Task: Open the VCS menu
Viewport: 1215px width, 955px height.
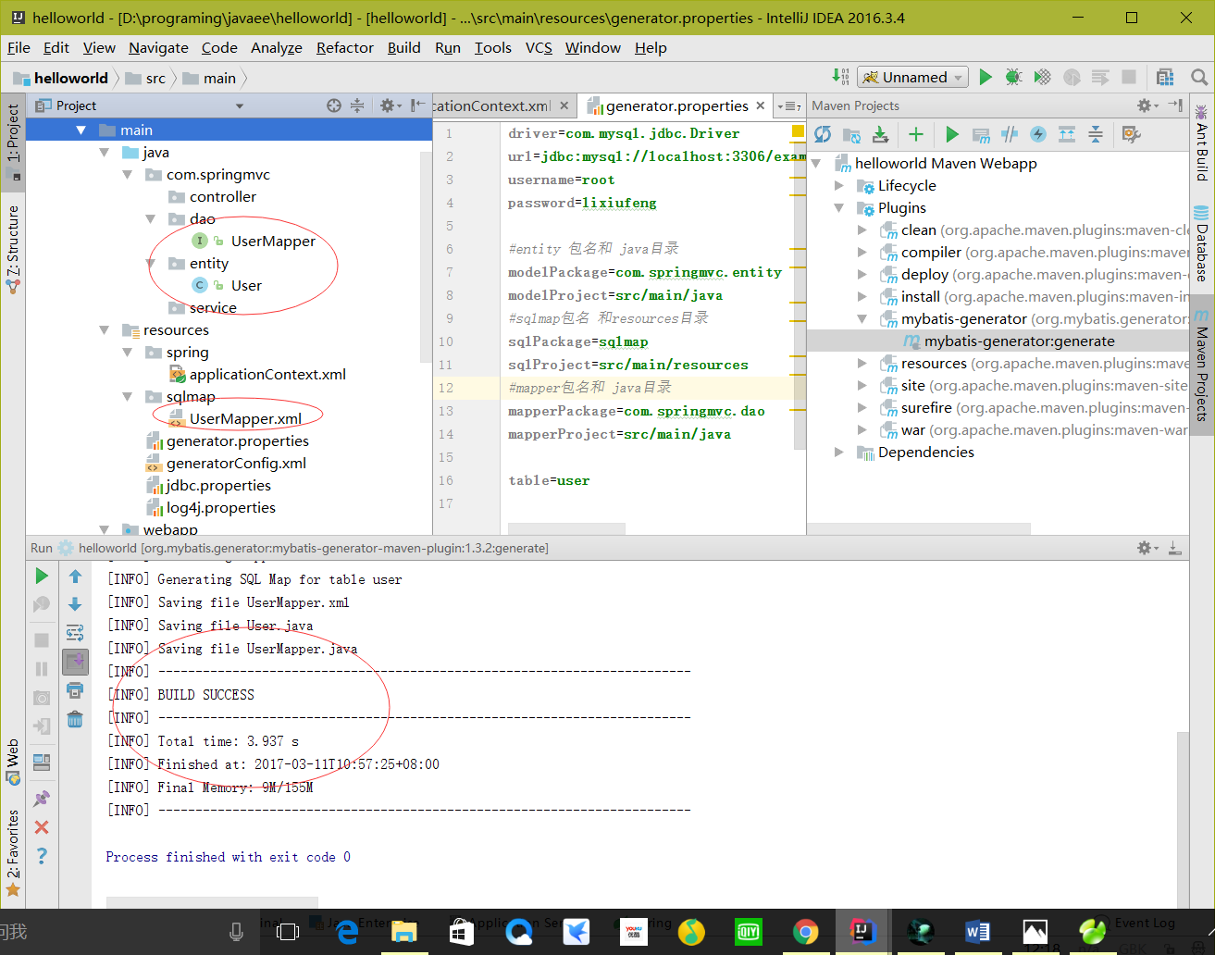Action: pos(539,47)
